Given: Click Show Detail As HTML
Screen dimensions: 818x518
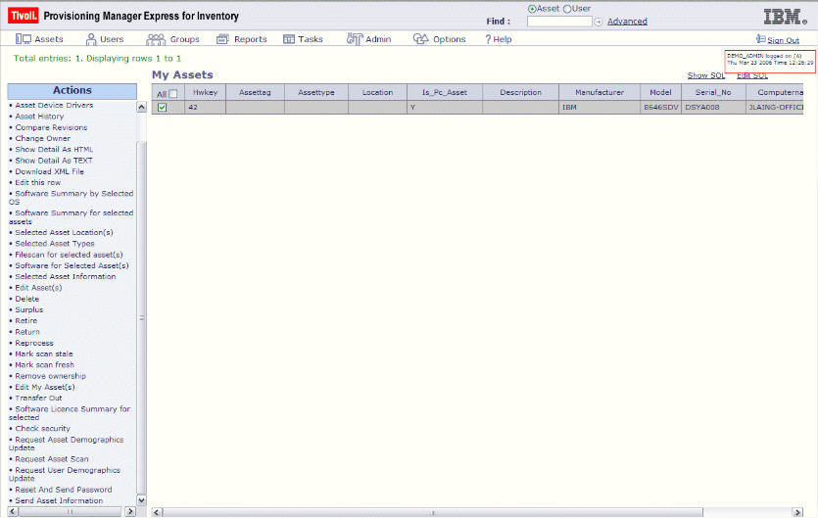Looking at the screenshot, I should [x=54, y=149].
